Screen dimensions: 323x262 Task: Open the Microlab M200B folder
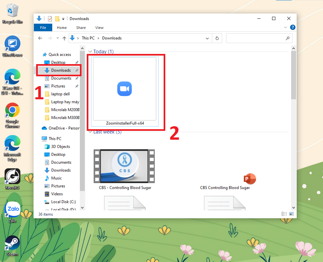[x=65, y=110]
